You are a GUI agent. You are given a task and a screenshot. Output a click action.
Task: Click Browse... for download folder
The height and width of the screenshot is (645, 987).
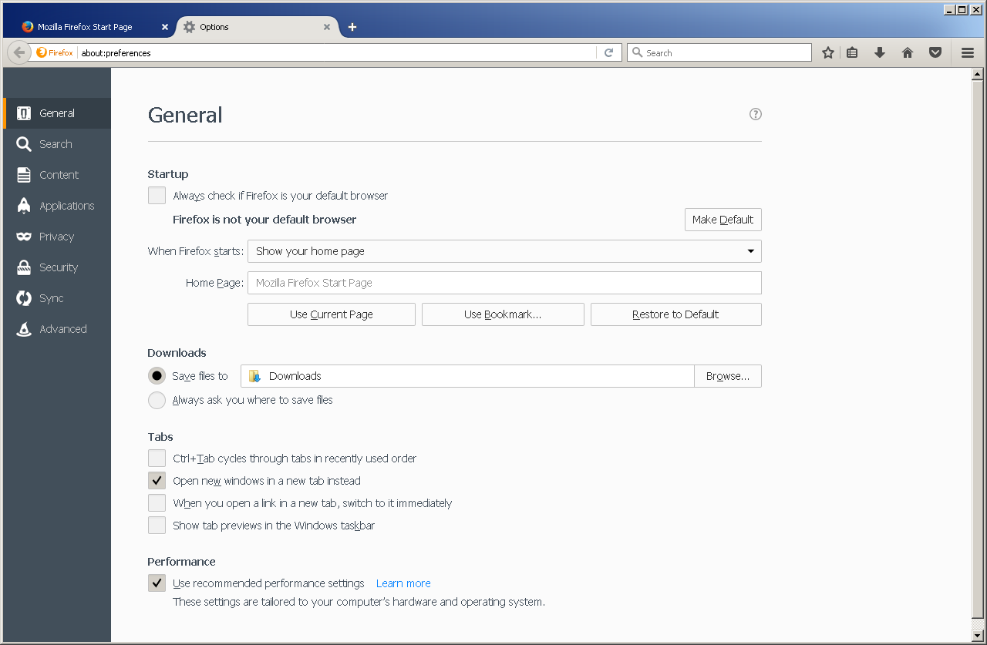728,376
